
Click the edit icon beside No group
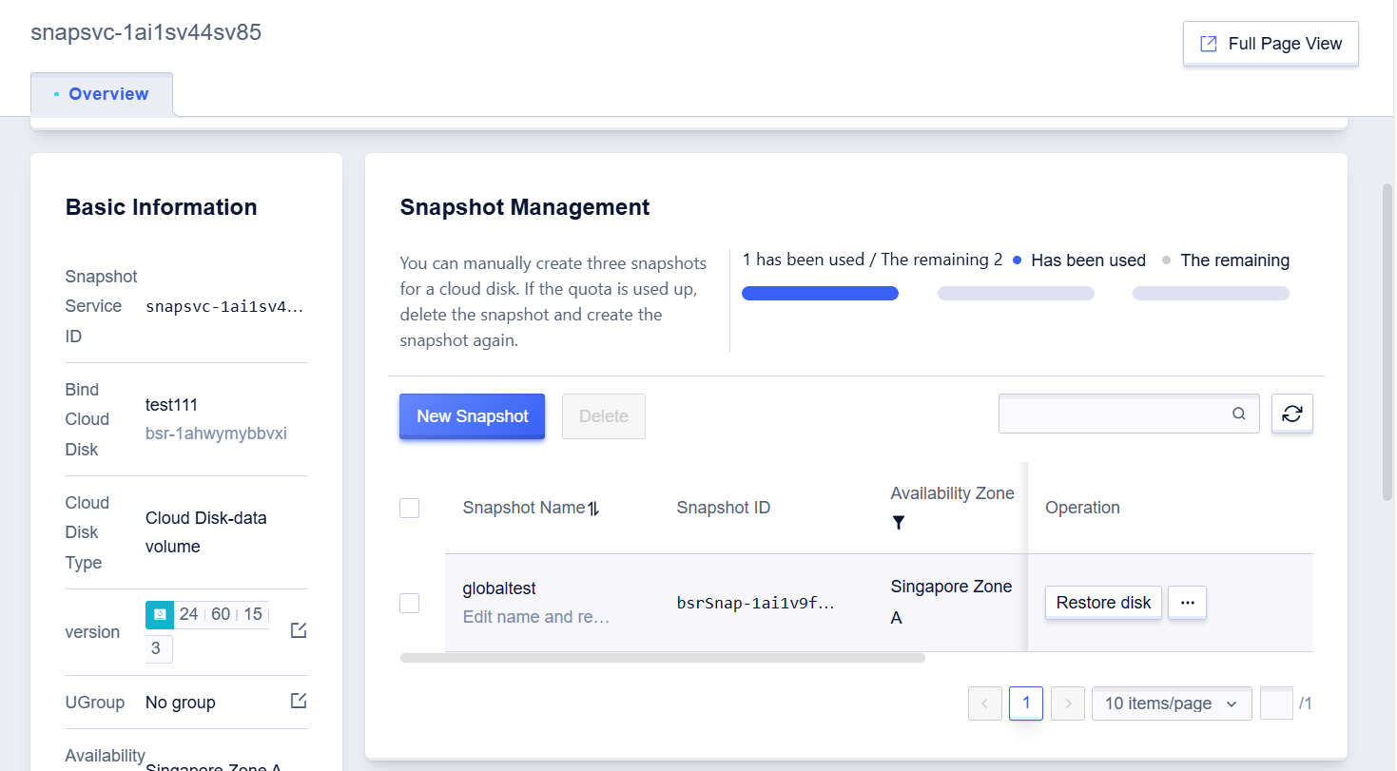(299, 701)
